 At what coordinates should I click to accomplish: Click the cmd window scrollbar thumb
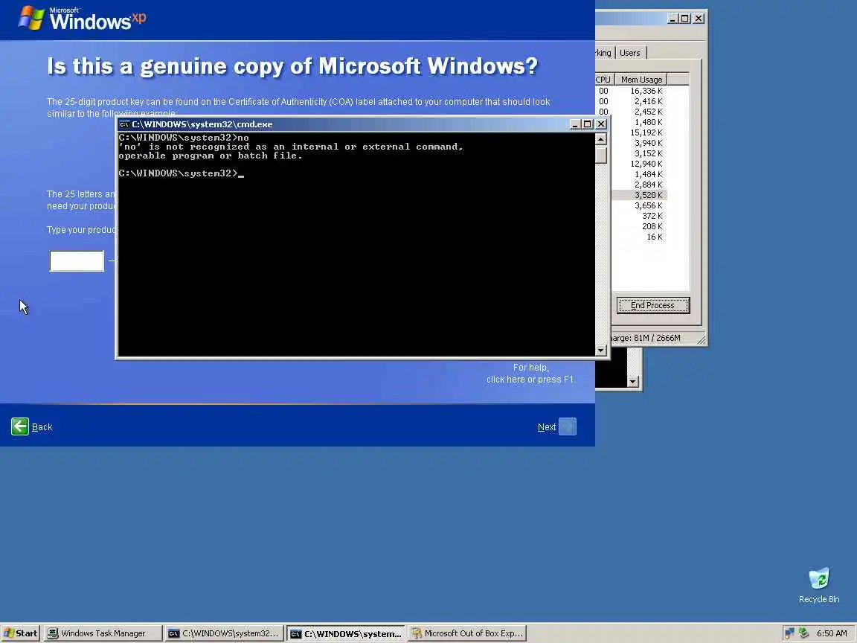pyautogui.click(x=600, y=156)
